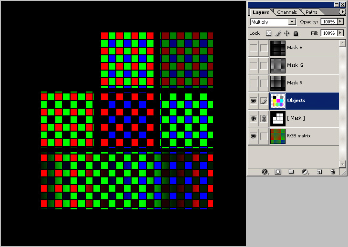Switch to the Channels tab
348x247 pixels.
coord(287,12)
